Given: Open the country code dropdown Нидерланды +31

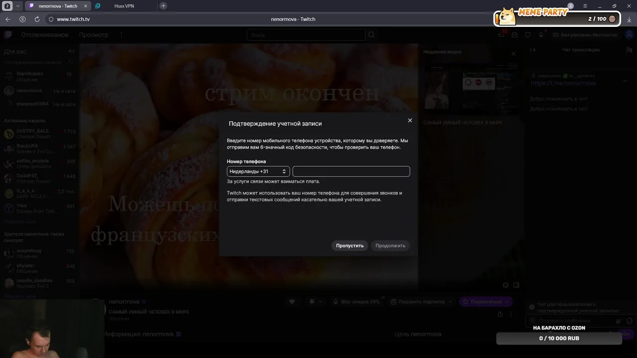Looking at the screenshot, I should (258, 172).
